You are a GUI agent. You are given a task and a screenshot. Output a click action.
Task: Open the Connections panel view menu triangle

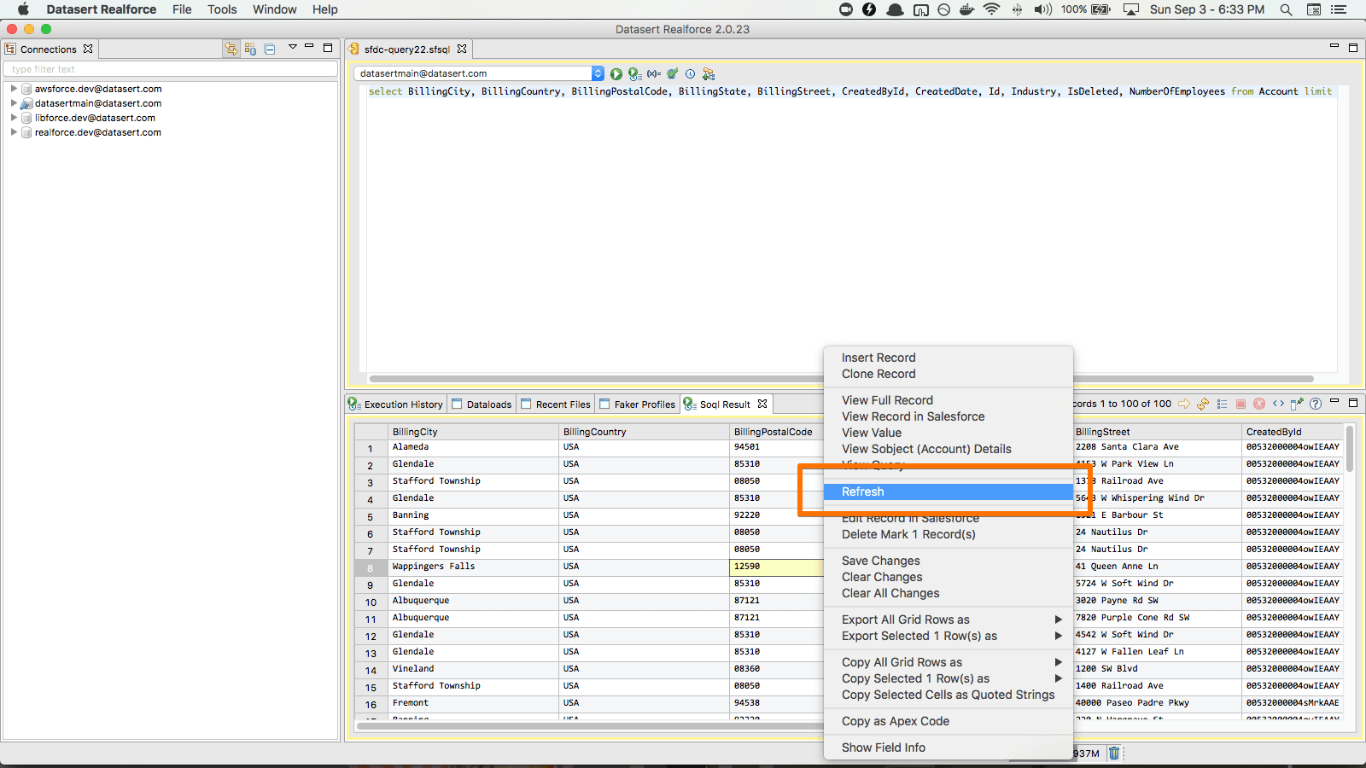pos(292,48)
